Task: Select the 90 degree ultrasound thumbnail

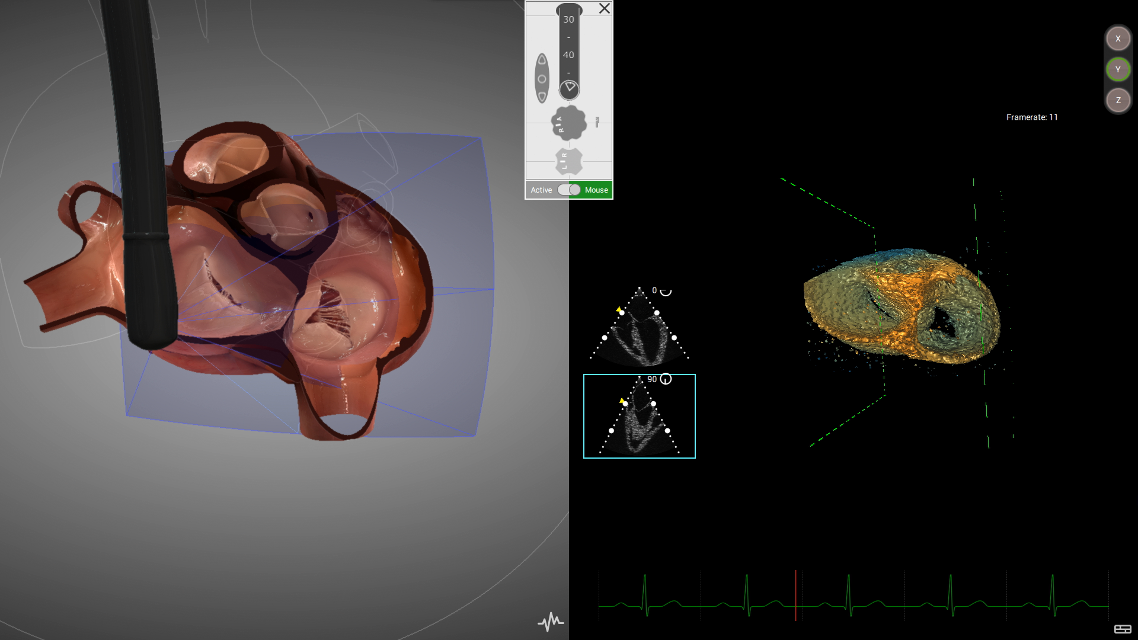Action: click(x=640, y=416)
